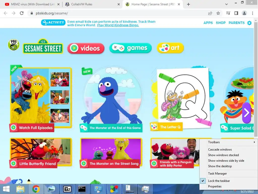Open the Windows Start button
258x194 pixels.
[x=6, y=189]
